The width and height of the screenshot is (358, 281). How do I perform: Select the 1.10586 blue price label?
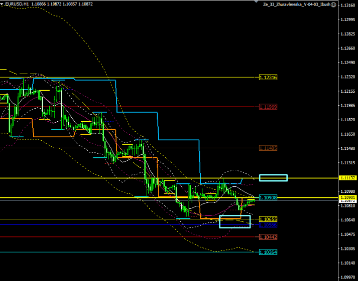click(x=269, y=225)
